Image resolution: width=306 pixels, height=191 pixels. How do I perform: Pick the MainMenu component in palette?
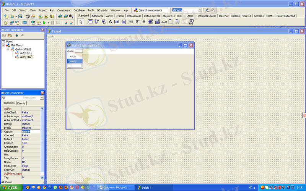click(97, 22)
